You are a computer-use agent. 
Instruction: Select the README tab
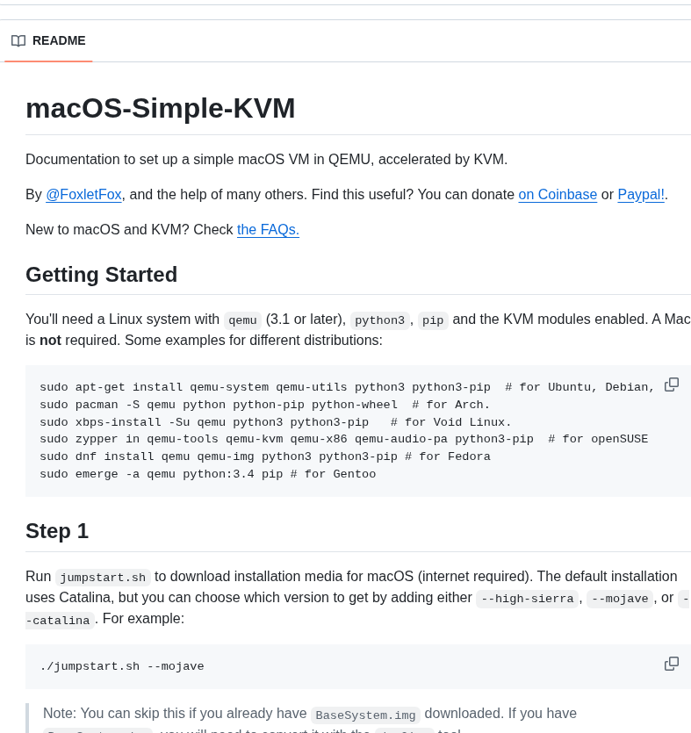48,40
